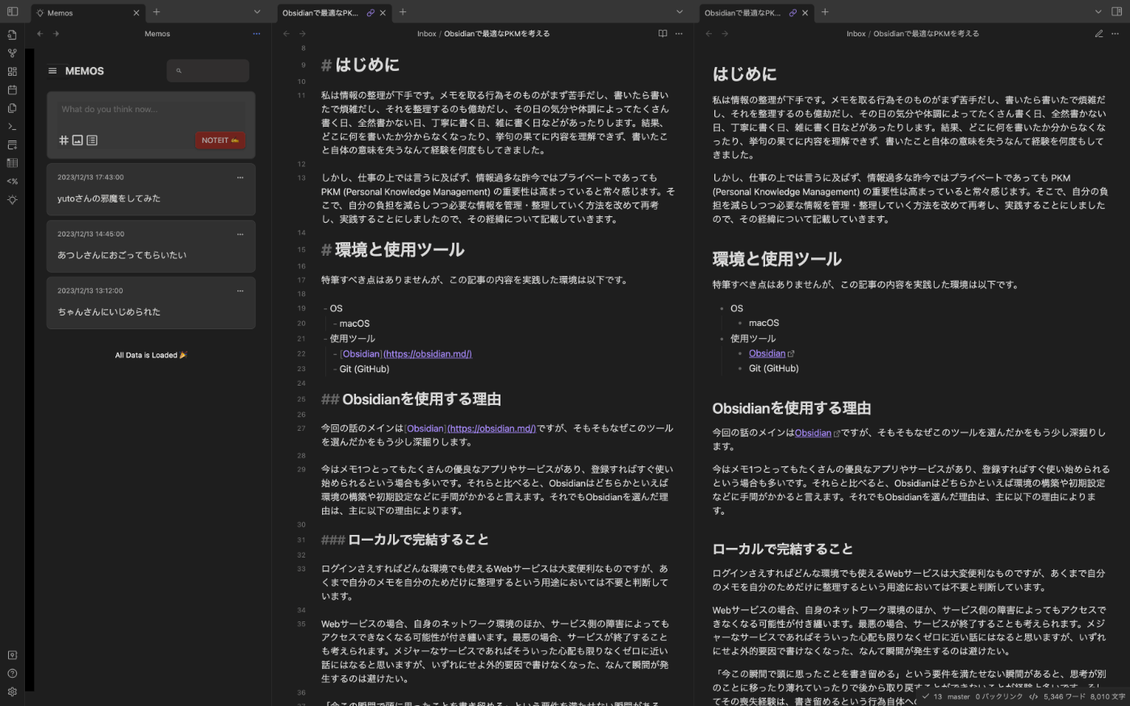Open help from bottom ribbon
This screenshot has height=706, width=1130.
12,674
